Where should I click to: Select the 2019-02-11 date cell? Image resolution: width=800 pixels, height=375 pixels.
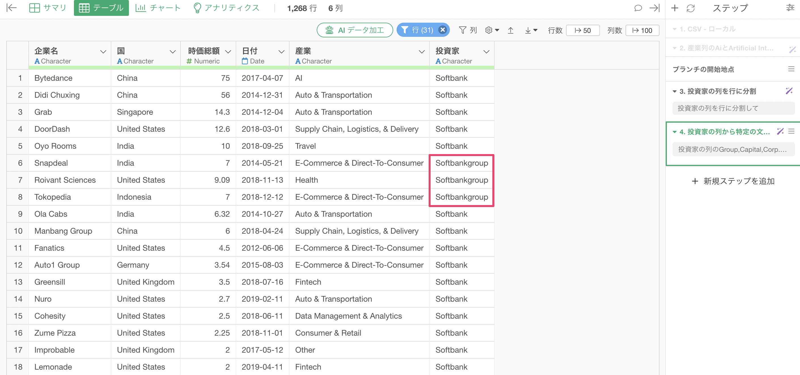[x=262, y=299]
